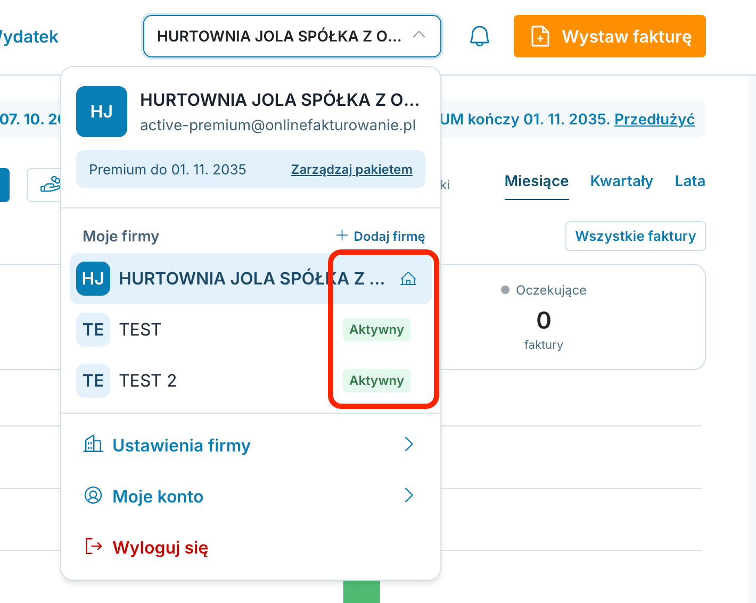The height and width of the screenshot is (603, 756).
Task: Open Moje konto menu entry
Action: click(251, 496)
